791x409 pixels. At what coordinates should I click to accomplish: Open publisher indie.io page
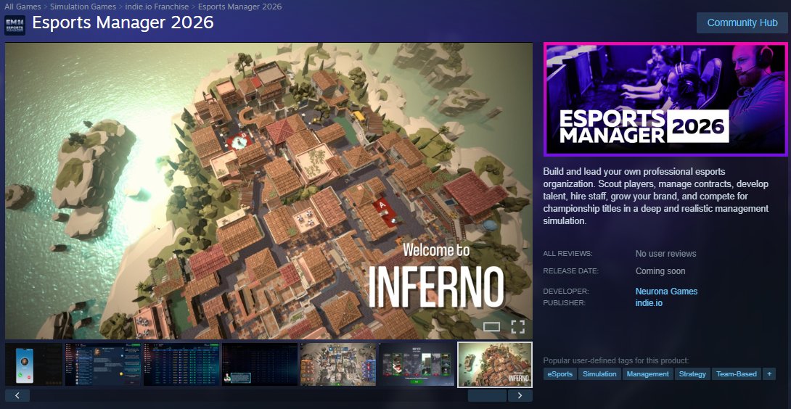(x=649, y=303)
